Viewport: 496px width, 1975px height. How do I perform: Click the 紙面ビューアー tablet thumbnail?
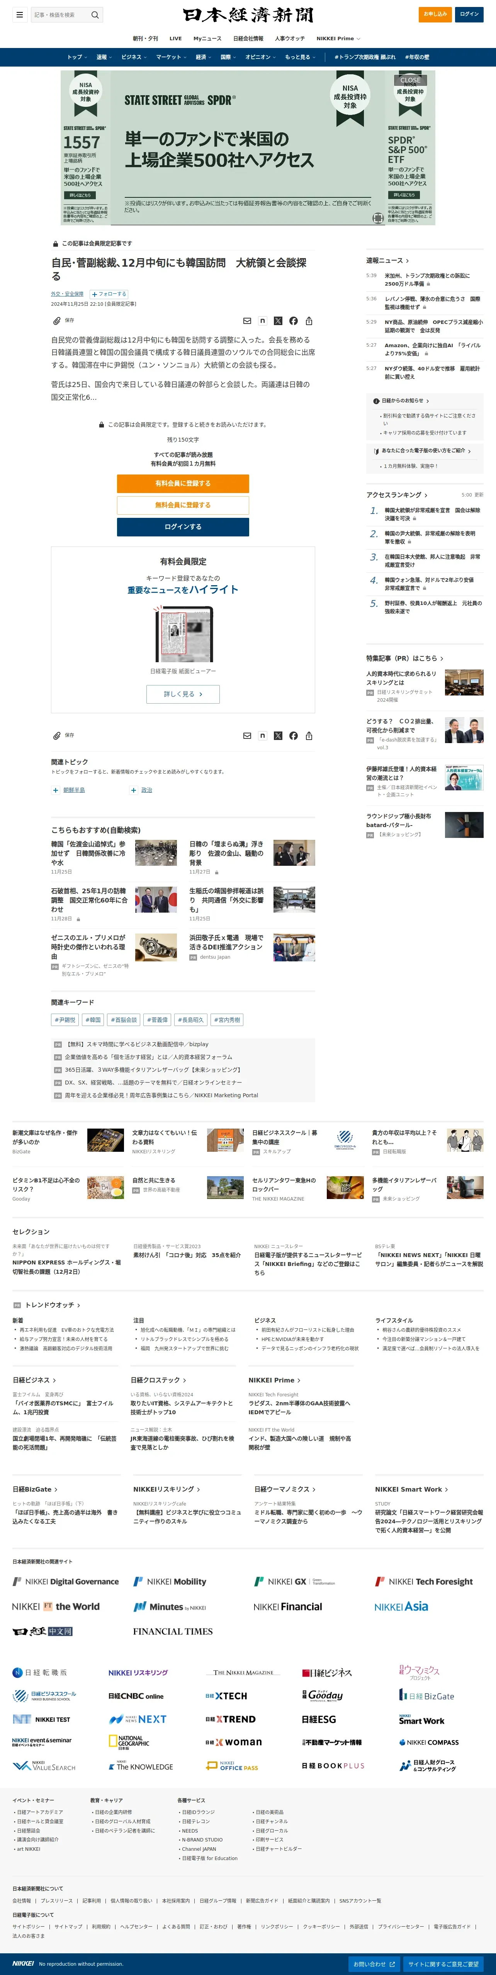(x=184, y=634)
